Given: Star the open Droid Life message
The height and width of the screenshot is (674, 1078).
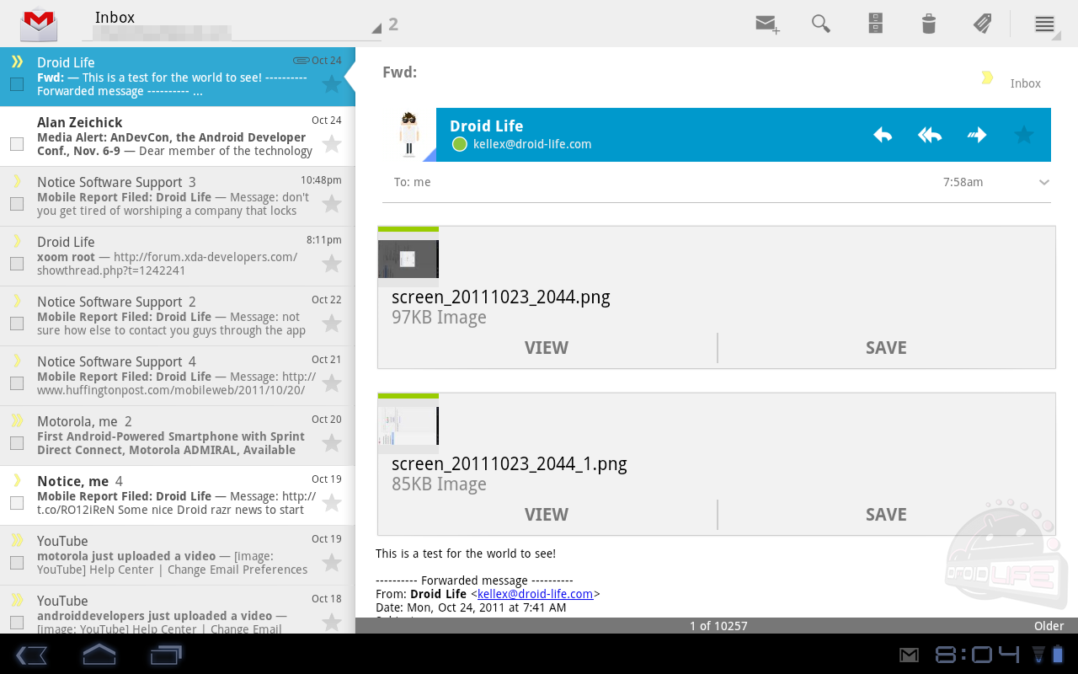Looking at the screenshot, I should (x=1023, y=135).
